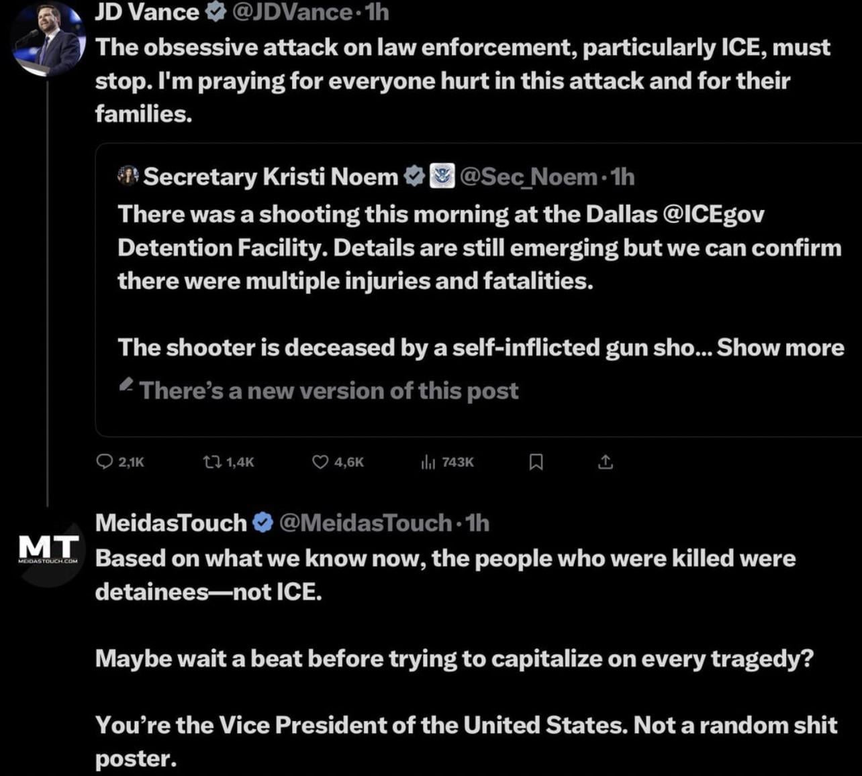Open 'There's a new version of this post'
This screenshot has height=776, width=862.
click(329, 390)
